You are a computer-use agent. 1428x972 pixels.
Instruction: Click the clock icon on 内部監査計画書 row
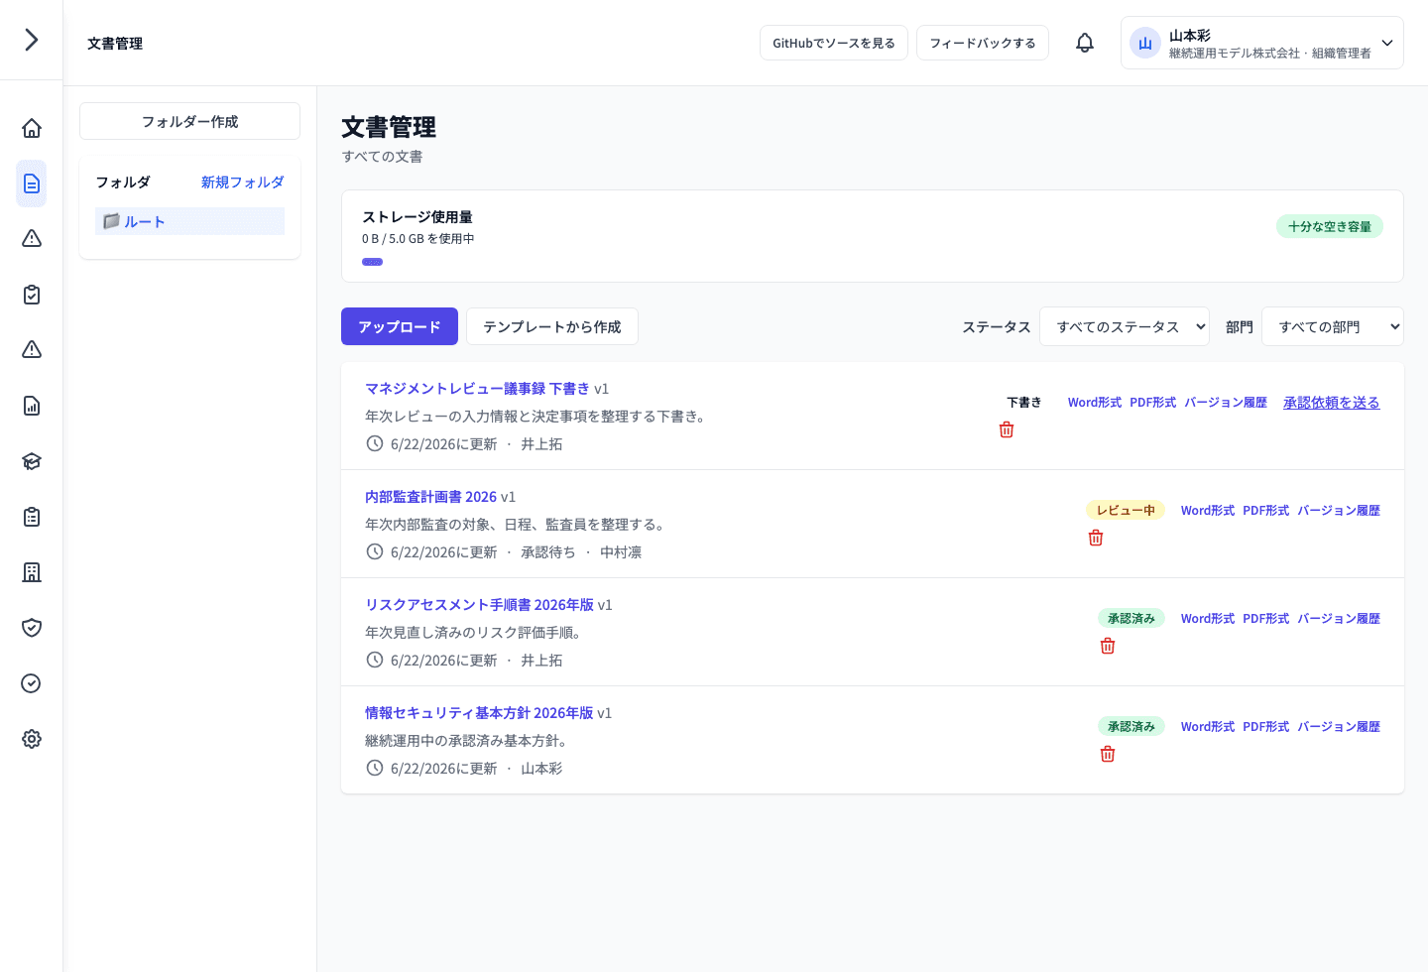pyautogui.click(x=375, y=551)
